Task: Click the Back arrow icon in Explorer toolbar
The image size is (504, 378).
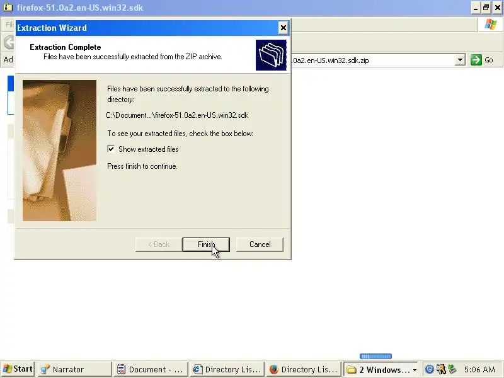Action: tap(9, 42)
